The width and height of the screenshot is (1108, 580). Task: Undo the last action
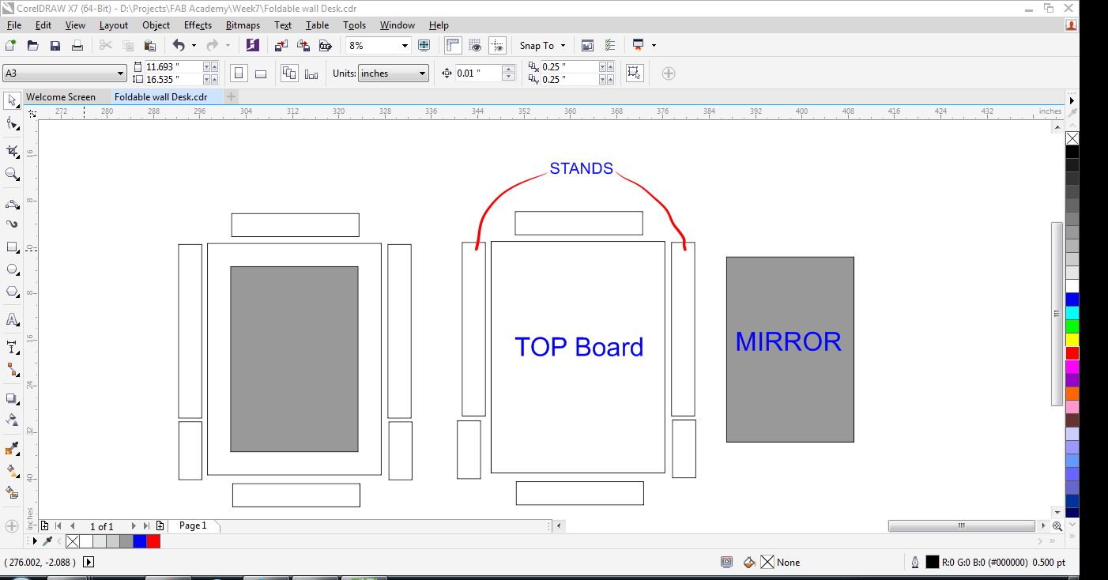(x=179, y=46)
